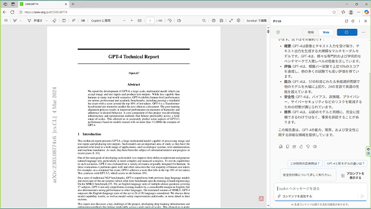Screen dimensions: 371x209
Task: Zoom out with the minus button
Action: coord(124,21)
